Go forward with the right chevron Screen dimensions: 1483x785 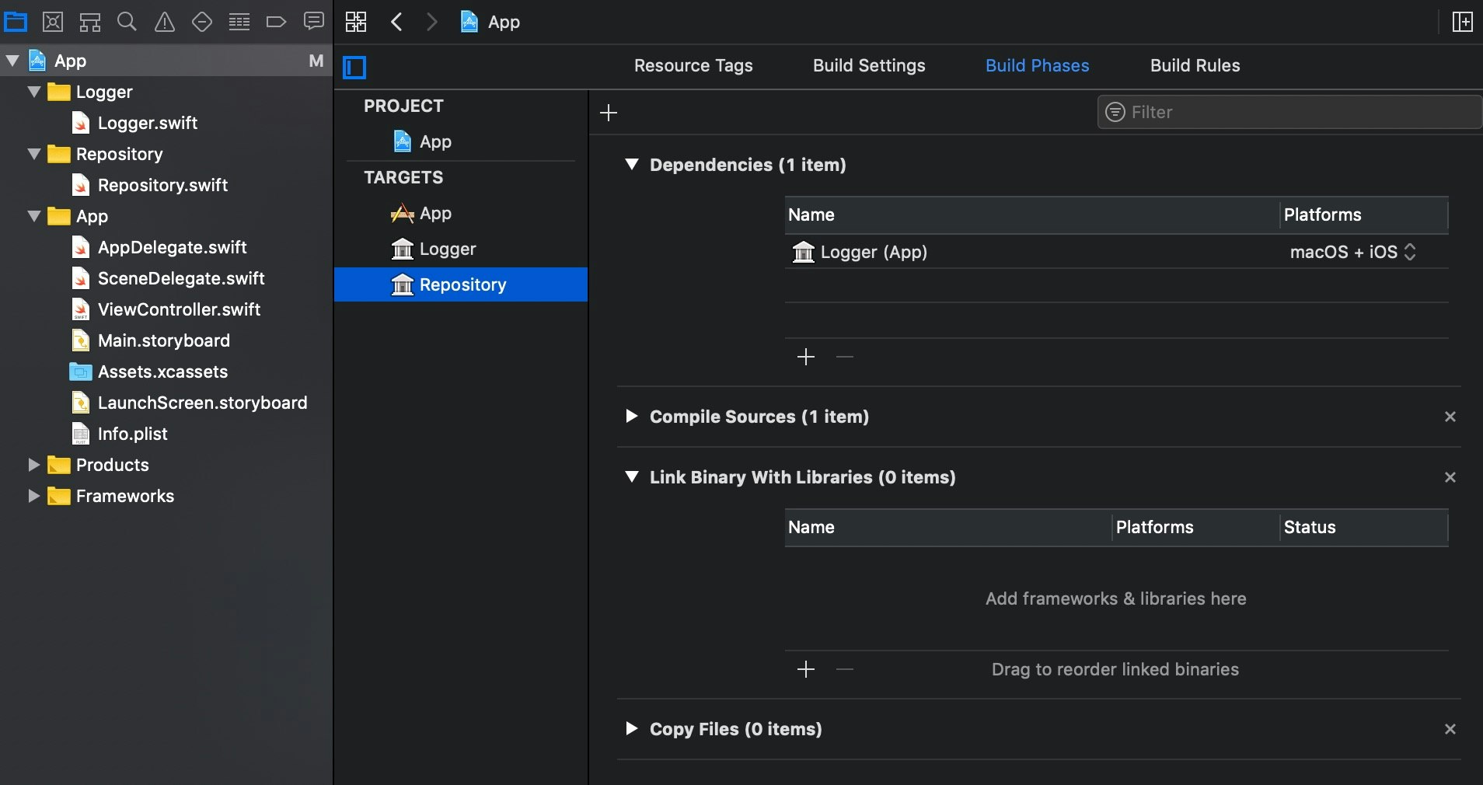(432, 22)
